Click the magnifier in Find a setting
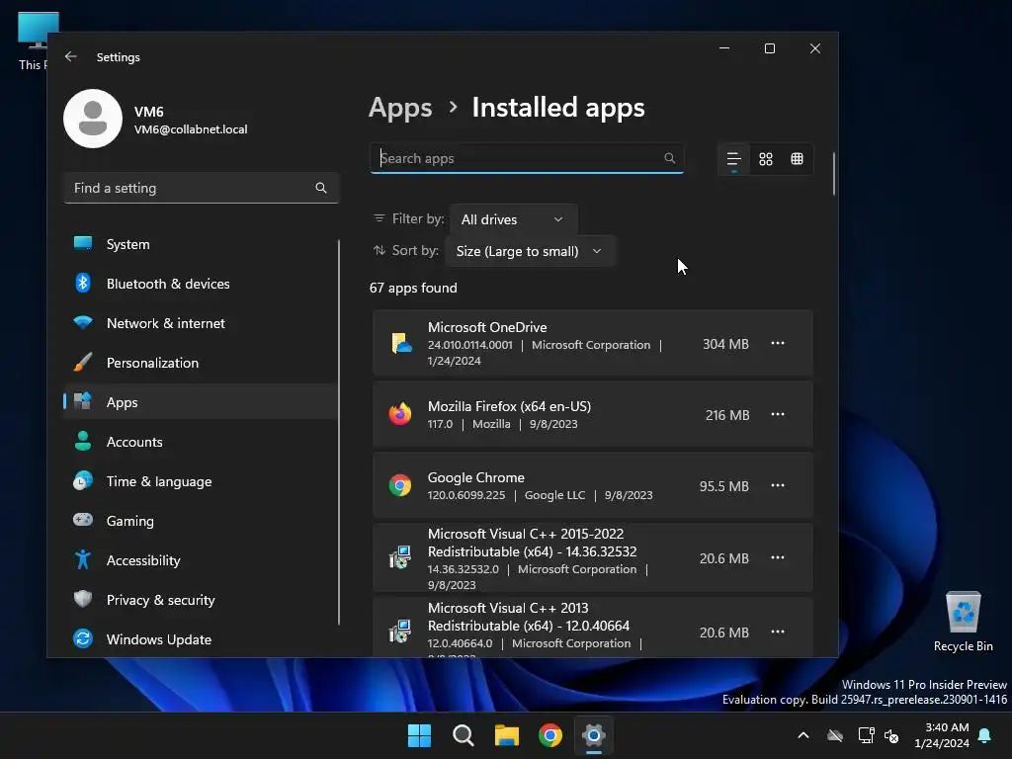Screen dimensions: 1012x759 [321, 188]
